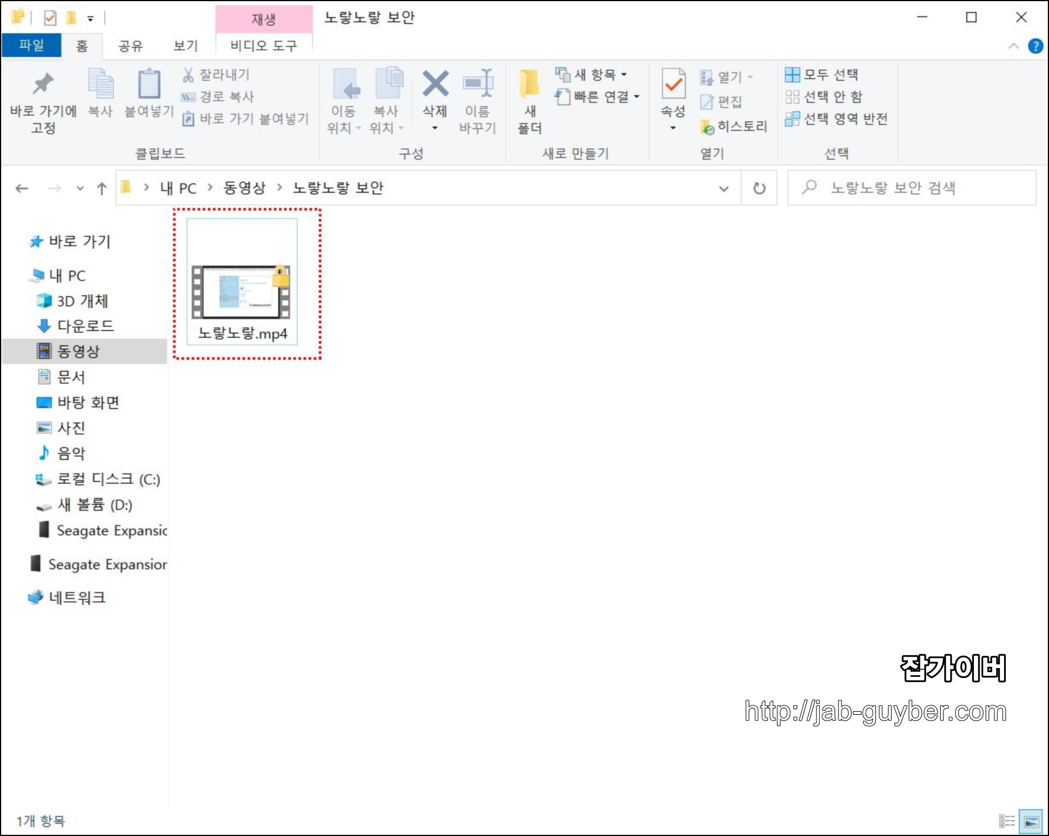
Task: Open Quick Access Toolbar customize dropdown
Action: 90,19
